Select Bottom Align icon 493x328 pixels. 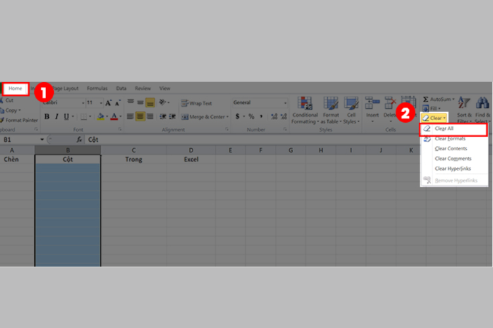click(x=150, y=102)
